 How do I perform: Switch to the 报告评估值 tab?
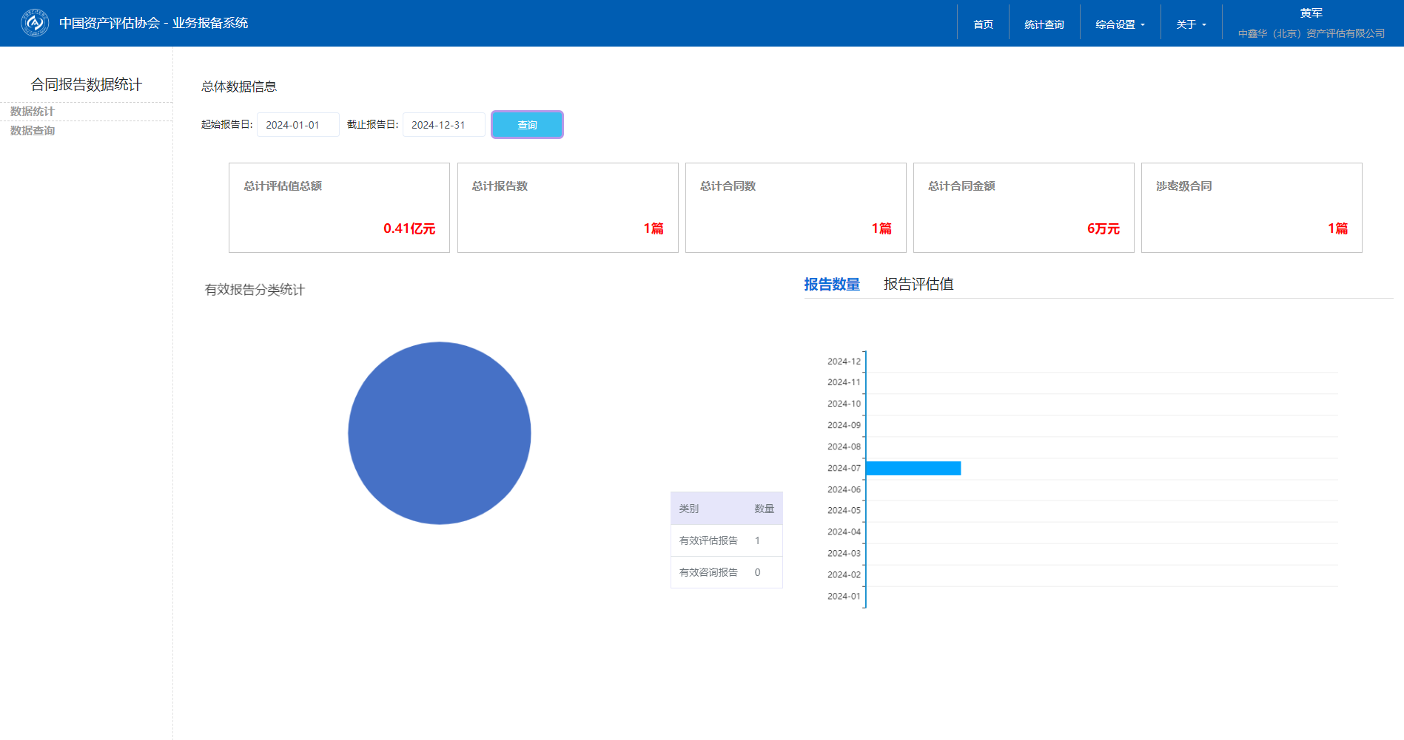pyautogui.click(x=918, y=285)
